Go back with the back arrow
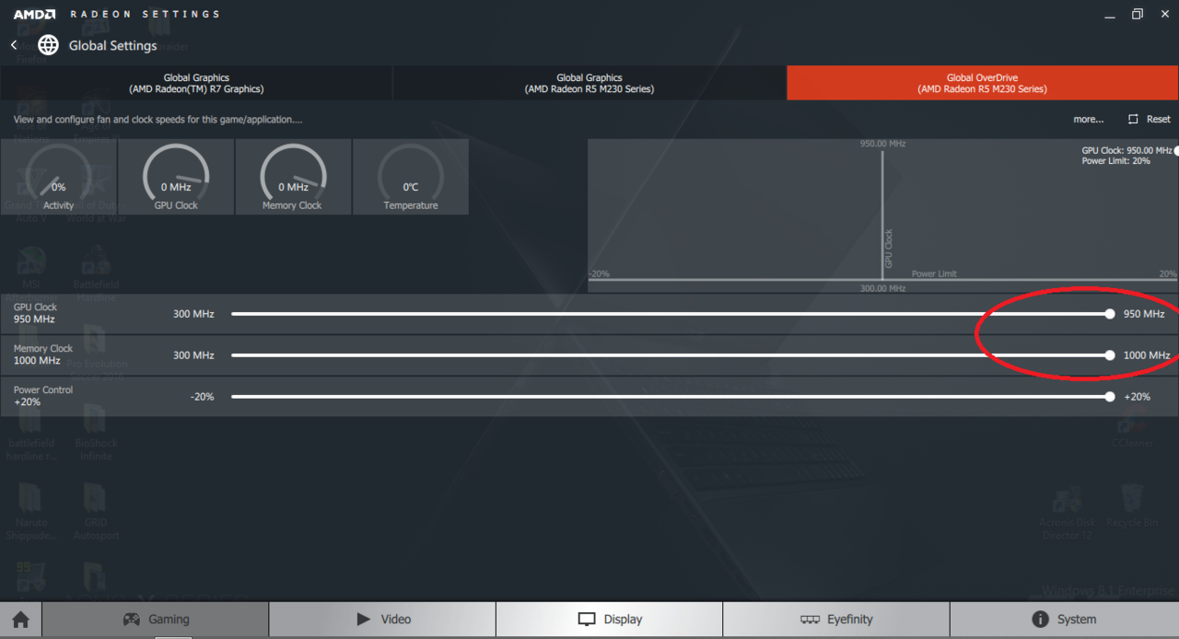 pos(14,45)
